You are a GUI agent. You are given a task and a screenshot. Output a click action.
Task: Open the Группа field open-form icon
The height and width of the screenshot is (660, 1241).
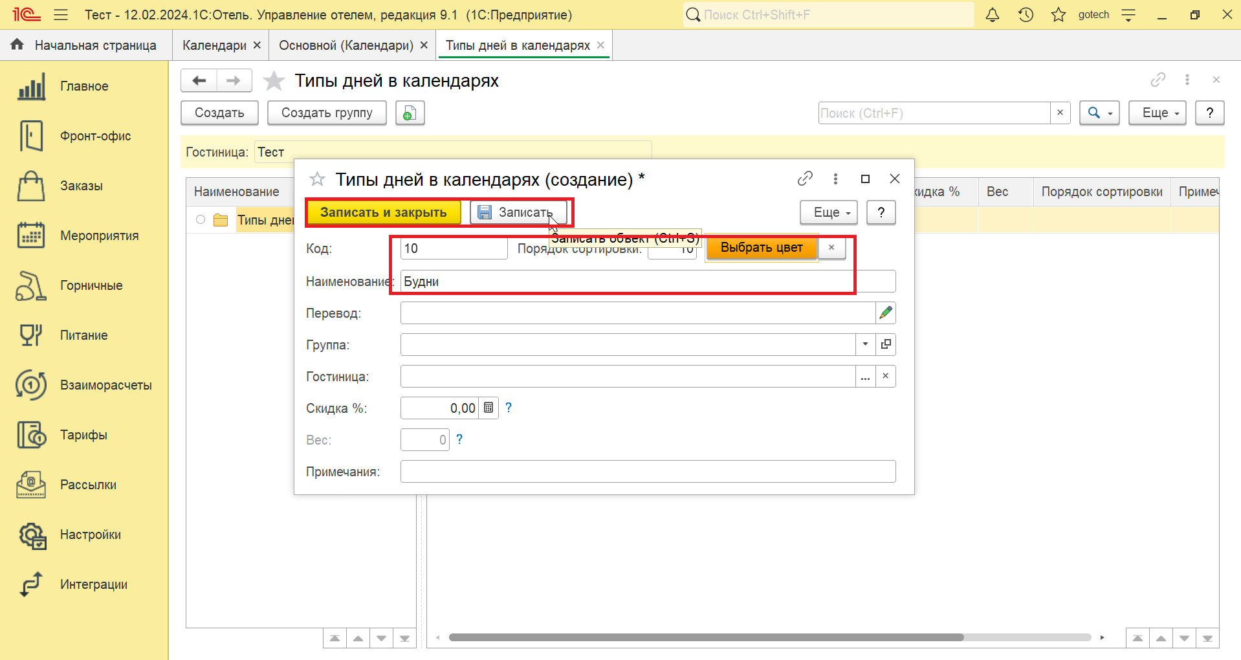click(x=886, y=344)
